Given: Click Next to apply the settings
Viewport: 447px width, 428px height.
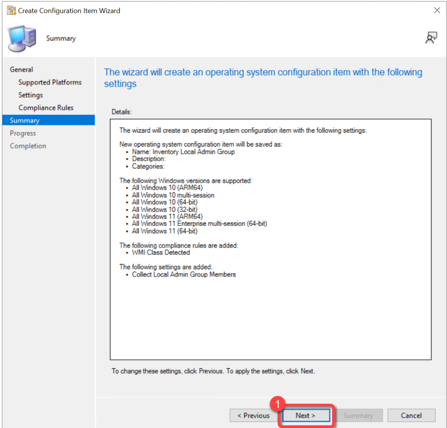Looking at the screenshot, I should tap(306, 415).
